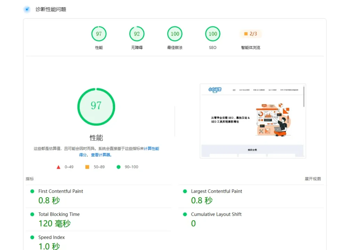The height and width of the screenshot is (250, 356).
Task: Click the green circle 90–100 legend icon
Action: click(119, 167)
